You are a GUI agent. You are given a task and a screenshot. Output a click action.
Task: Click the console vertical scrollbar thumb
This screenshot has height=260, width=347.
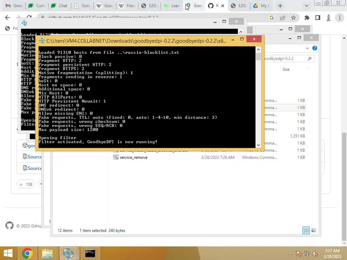(x=258, y=56)
